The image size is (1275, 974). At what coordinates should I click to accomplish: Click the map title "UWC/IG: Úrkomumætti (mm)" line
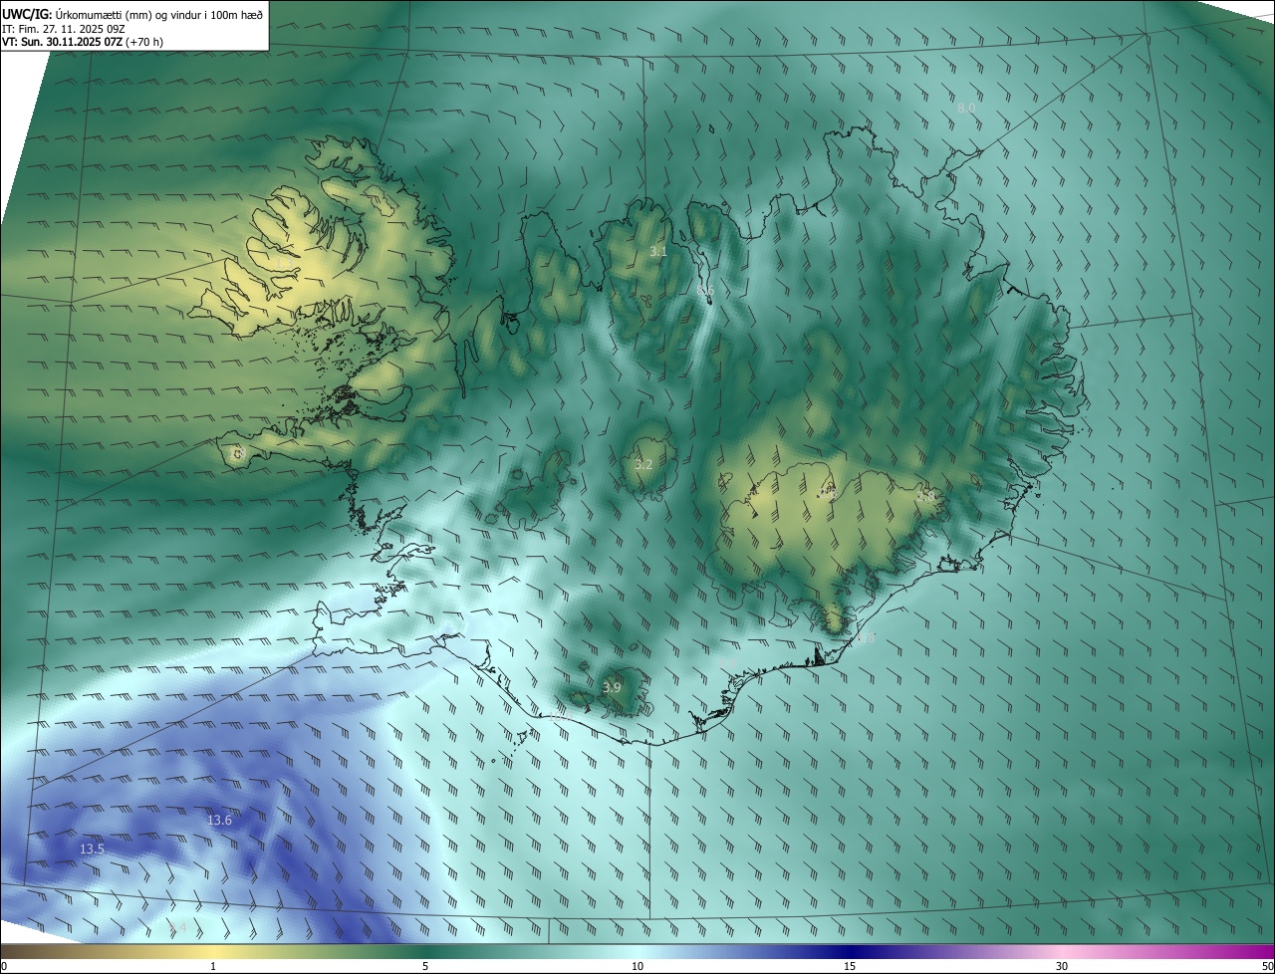pyautogui.click(x=132, y=14)
